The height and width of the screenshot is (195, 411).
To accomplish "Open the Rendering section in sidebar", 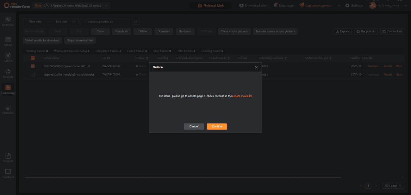I will (8, 88).
